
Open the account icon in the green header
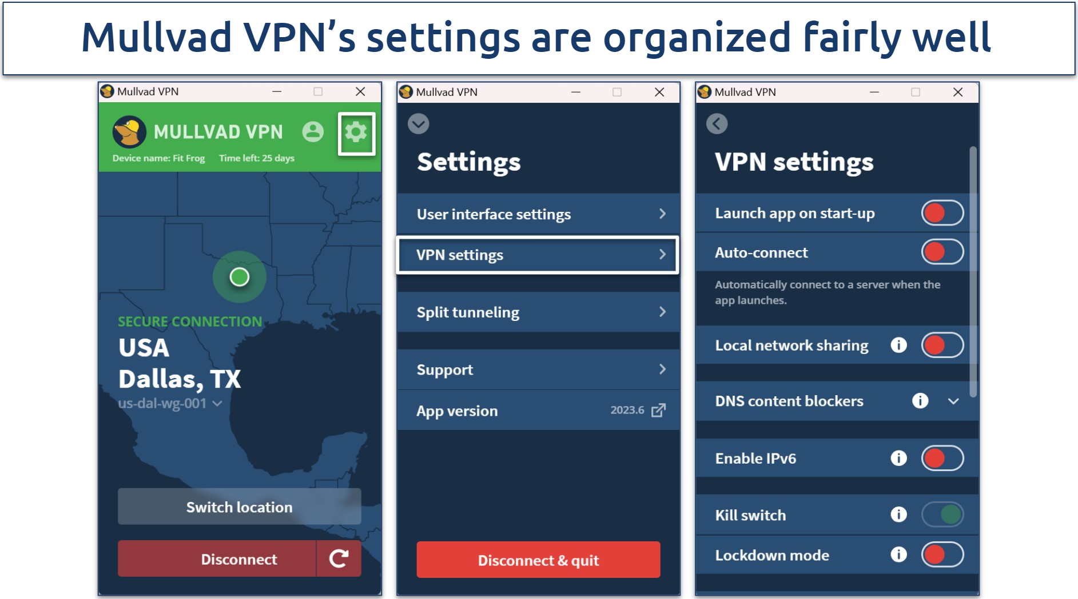click(x=312, y=132)
